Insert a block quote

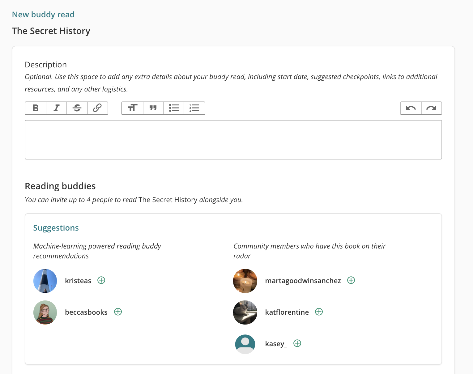(x=153, y=108)
